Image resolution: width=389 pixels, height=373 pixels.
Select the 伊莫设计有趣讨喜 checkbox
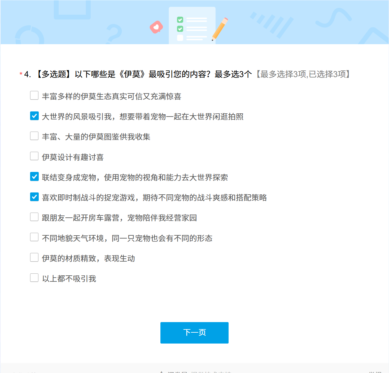tap(34, 156)
